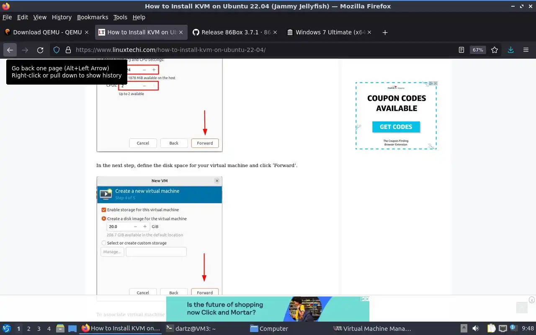Click the minus stepper beside 20.0 GiB
This screenshot has width=536, height=335.
(135, 227)
